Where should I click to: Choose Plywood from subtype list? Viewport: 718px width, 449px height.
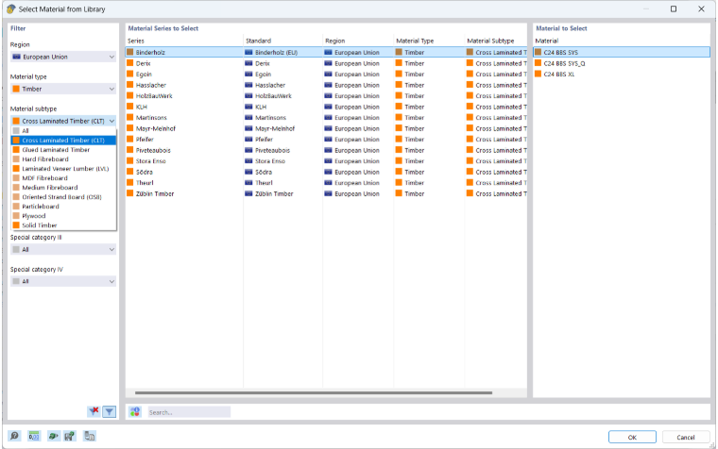tap(63, 216)
